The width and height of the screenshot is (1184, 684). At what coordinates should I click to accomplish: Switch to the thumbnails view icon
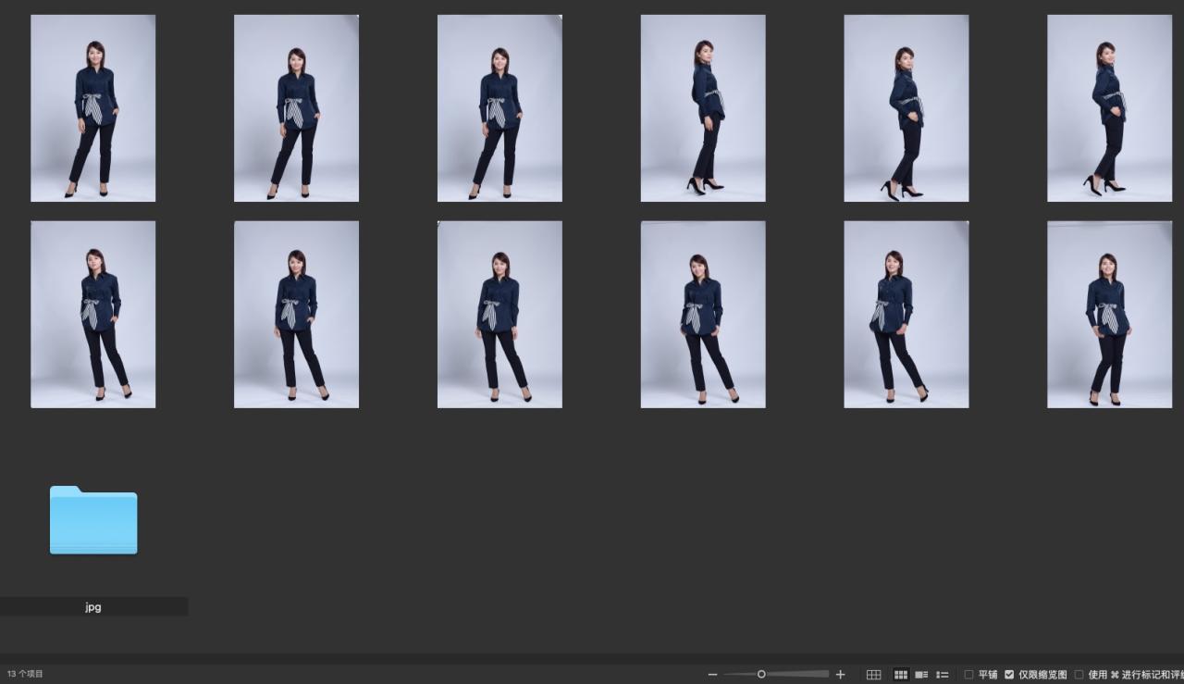coord(900,675)
